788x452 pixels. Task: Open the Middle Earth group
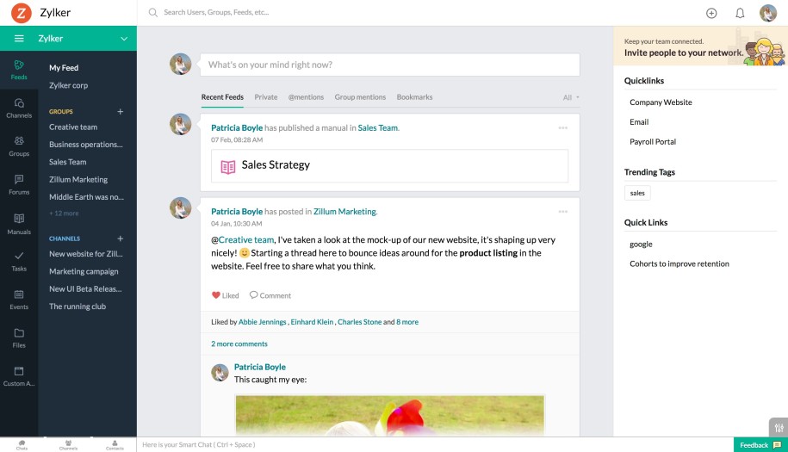click(86, 197)
